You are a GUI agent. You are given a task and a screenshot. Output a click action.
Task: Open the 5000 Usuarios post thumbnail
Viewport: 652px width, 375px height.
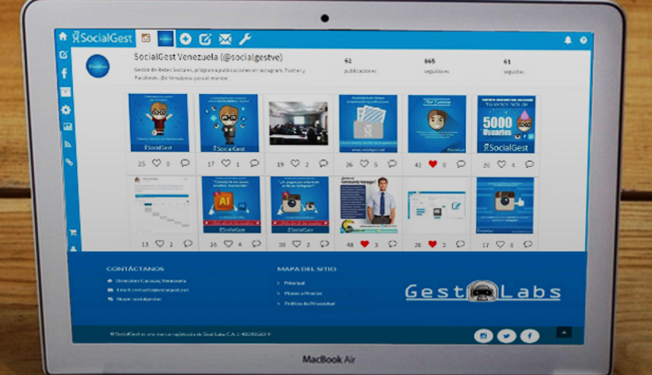coord(506,124)
